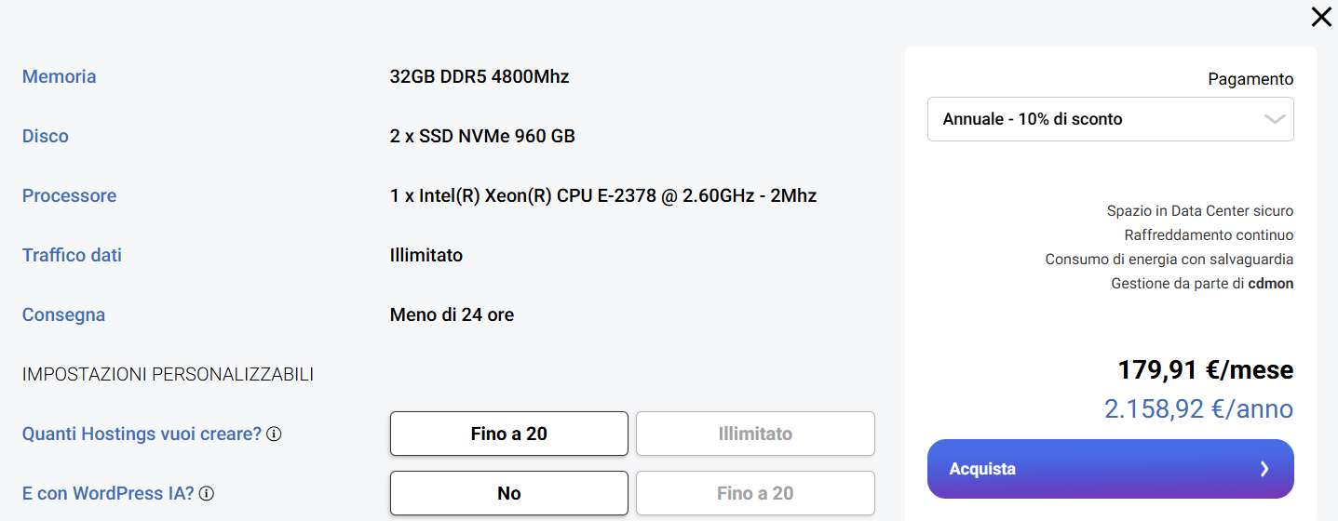Click the Memoria label

coord(59,76)
